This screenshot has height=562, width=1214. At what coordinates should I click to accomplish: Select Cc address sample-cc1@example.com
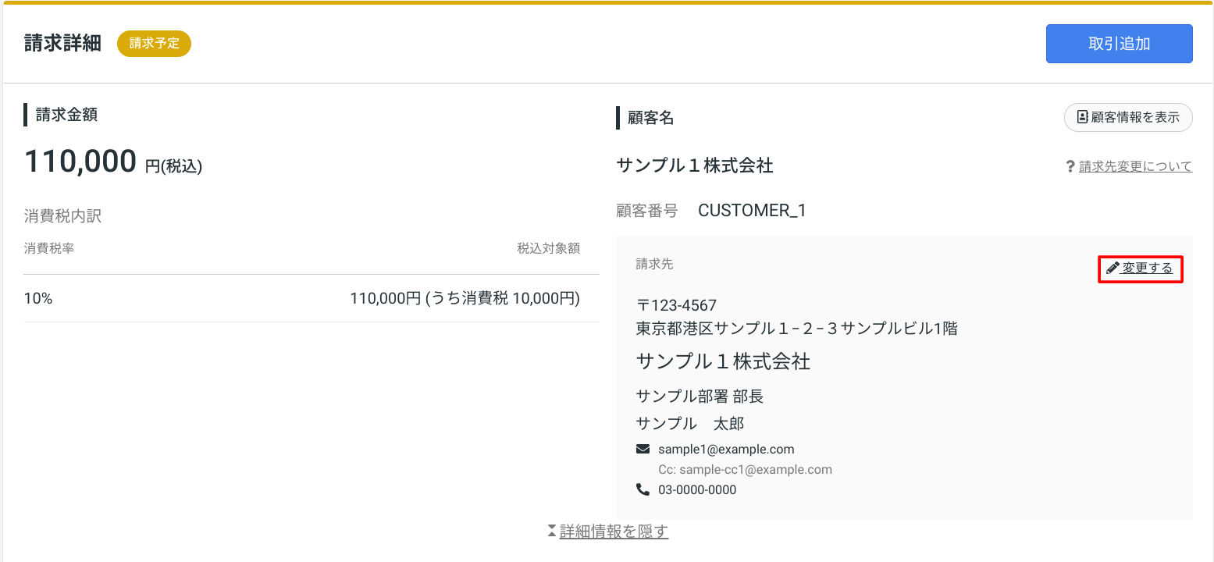click(746, 470)
